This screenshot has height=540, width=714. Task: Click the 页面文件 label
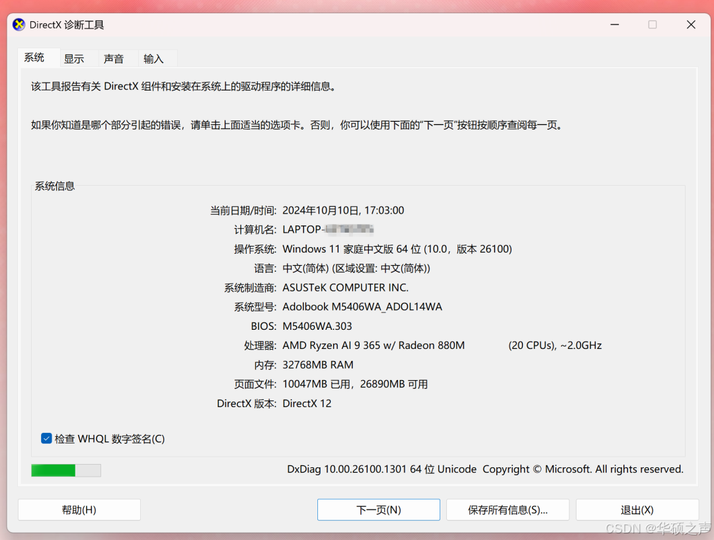(x=255, y=384)
